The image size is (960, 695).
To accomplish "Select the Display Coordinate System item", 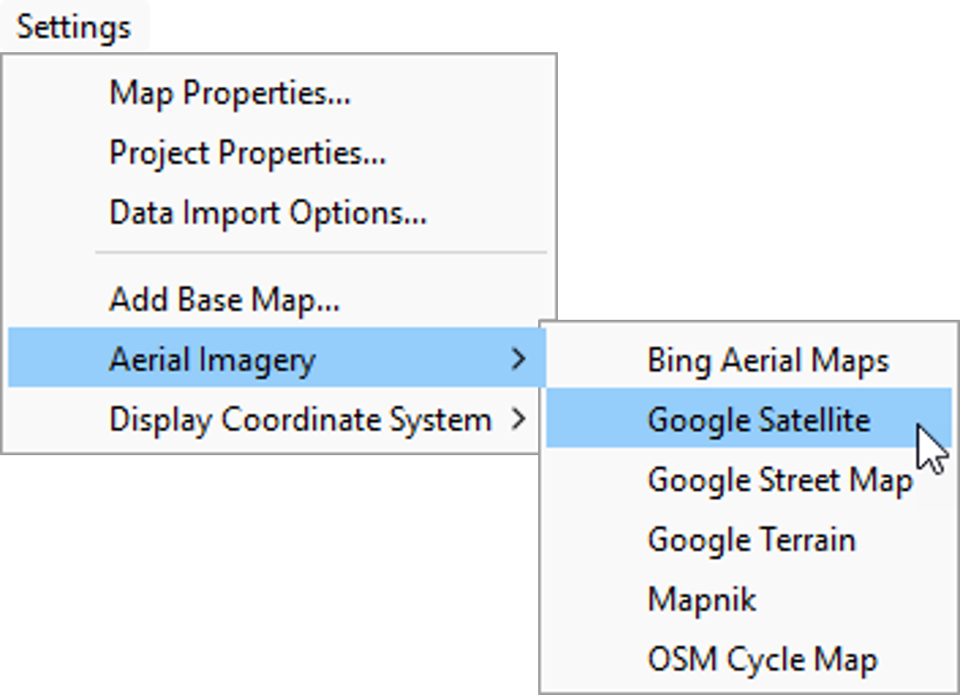I will (x=300, y=420).
